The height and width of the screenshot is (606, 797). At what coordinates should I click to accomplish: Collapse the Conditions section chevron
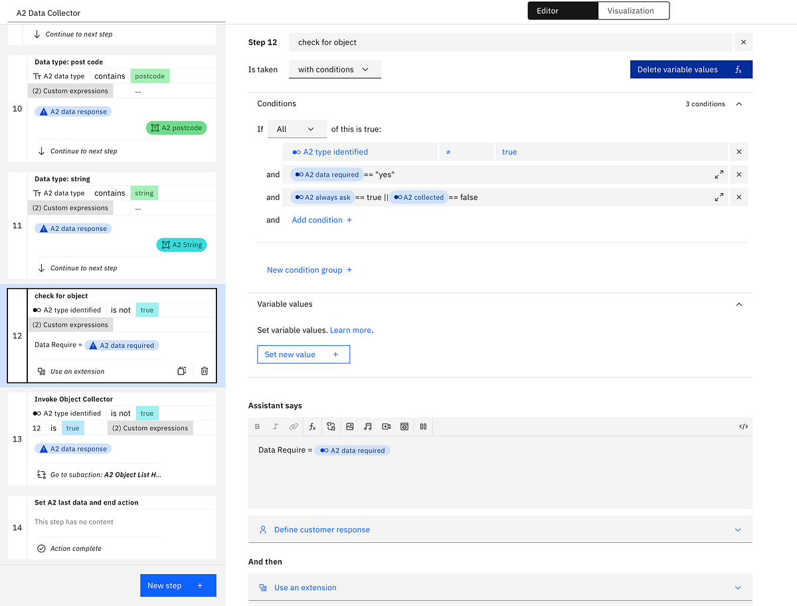739,104
